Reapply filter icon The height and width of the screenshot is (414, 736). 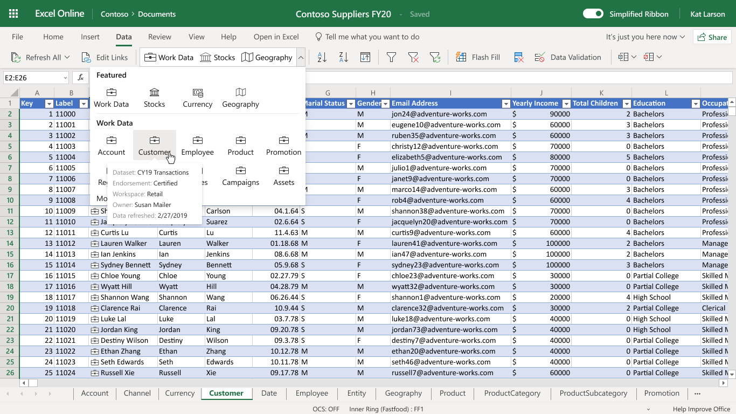(x=435, y=57)
